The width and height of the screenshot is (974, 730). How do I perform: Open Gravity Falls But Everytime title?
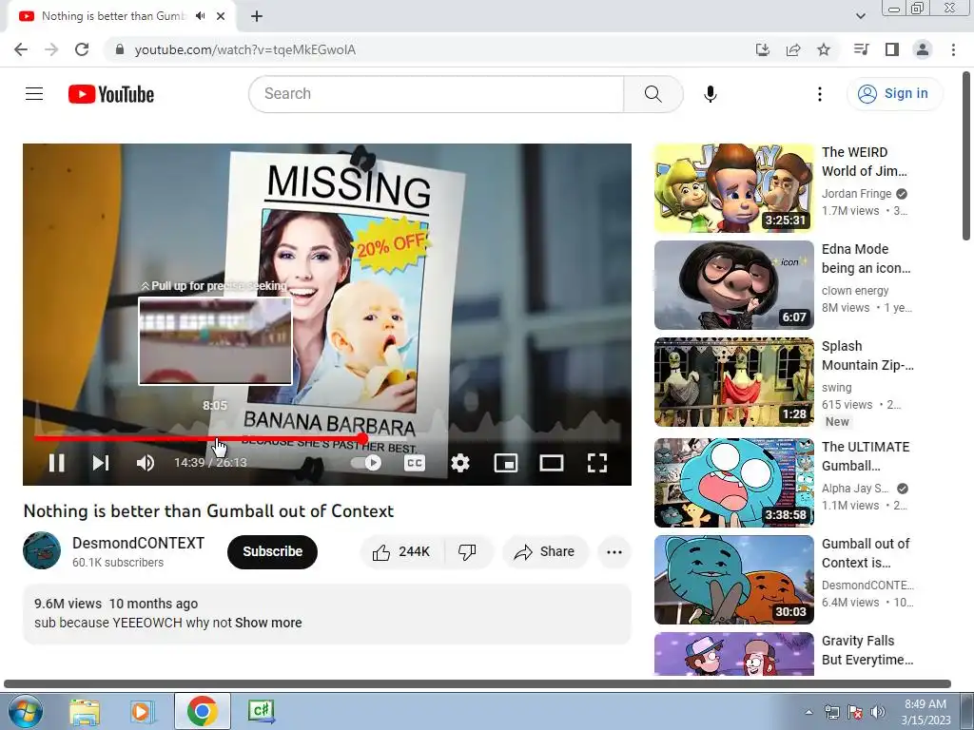click(867, 650)
